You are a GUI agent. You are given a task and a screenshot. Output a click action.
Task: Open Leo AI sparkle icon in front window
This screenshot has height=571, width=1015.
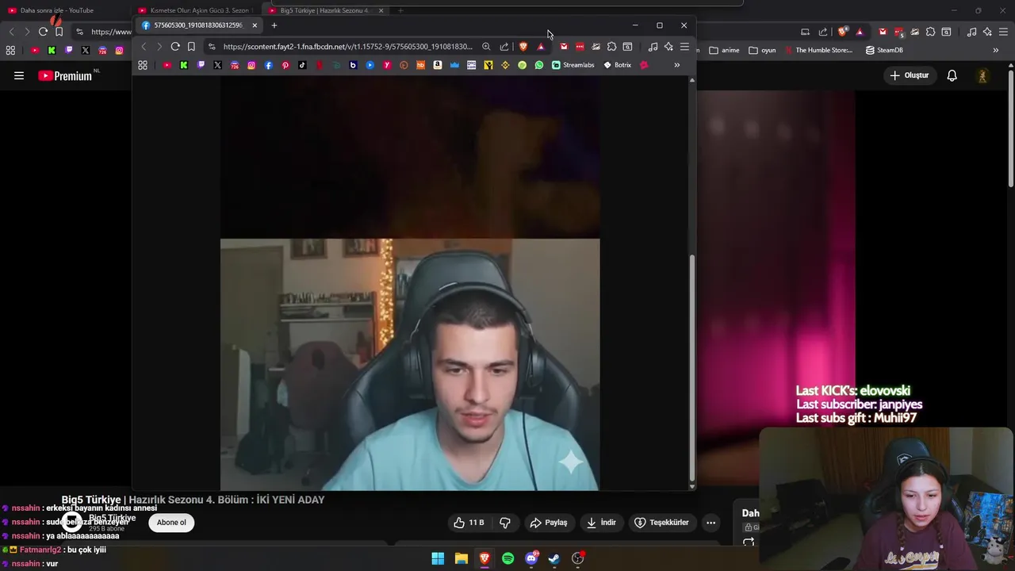[x=668, y=47]
